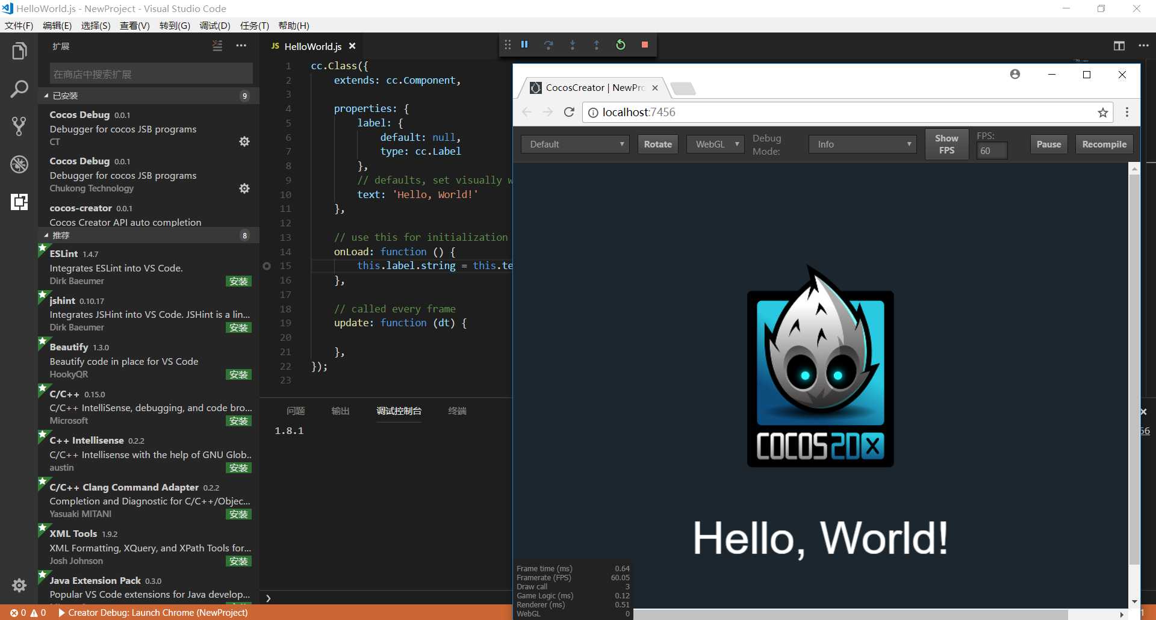Open the Extensions view in activity bar
The width and height of the screenshot is (1156, 620).
click(19, 202)
